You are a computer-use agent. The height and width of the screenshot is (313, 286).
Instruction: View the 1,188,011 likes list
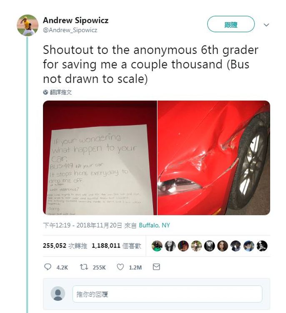click(x=116, y=246)
